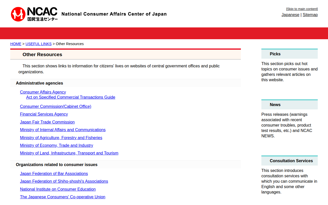328x205 pixels.
Task: Open Japan Federation of Shiho-shoshi's Associations link
Action: pos(64,181)
